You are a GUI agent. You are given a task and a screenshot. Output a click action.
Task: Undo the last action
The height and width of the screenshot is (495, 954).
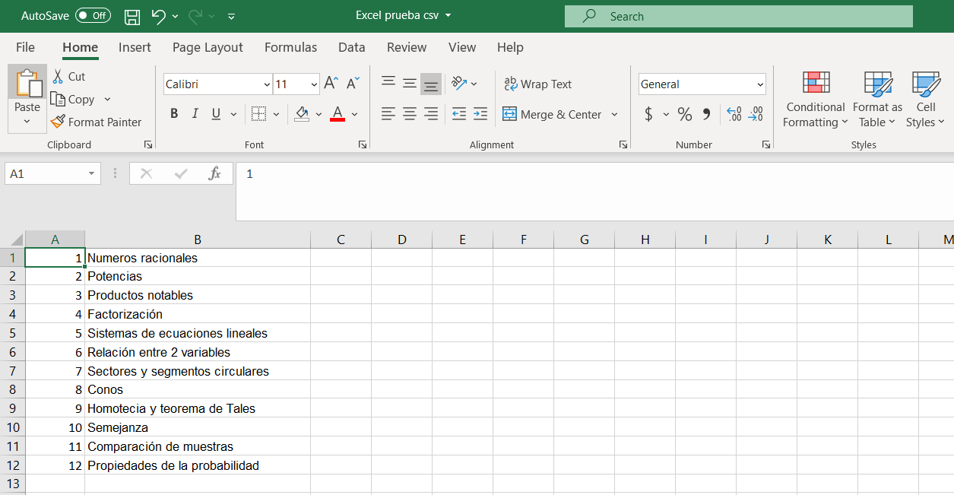click(x=158, y=16)
